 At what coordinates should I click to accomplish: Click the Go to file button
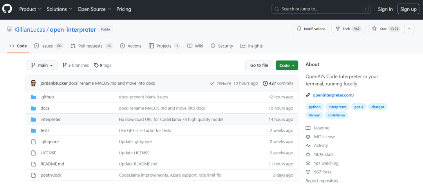point(259,65)
